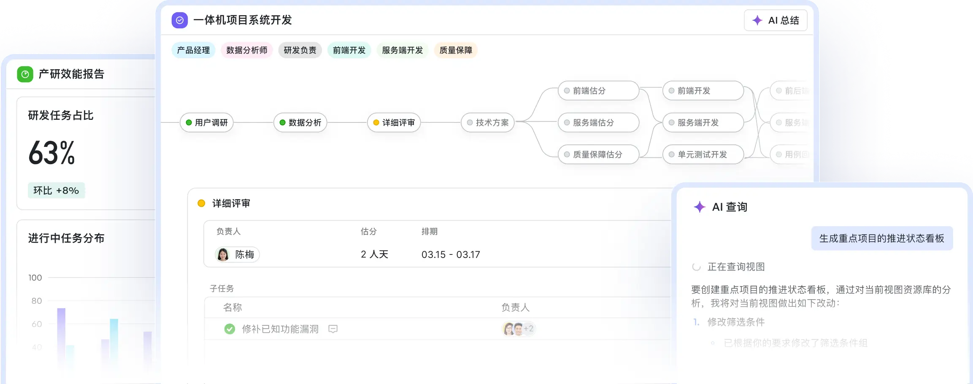Click the loading spinner beside 正在查询视图
Viewport: 973px width, 384px height.
[696, 267]
